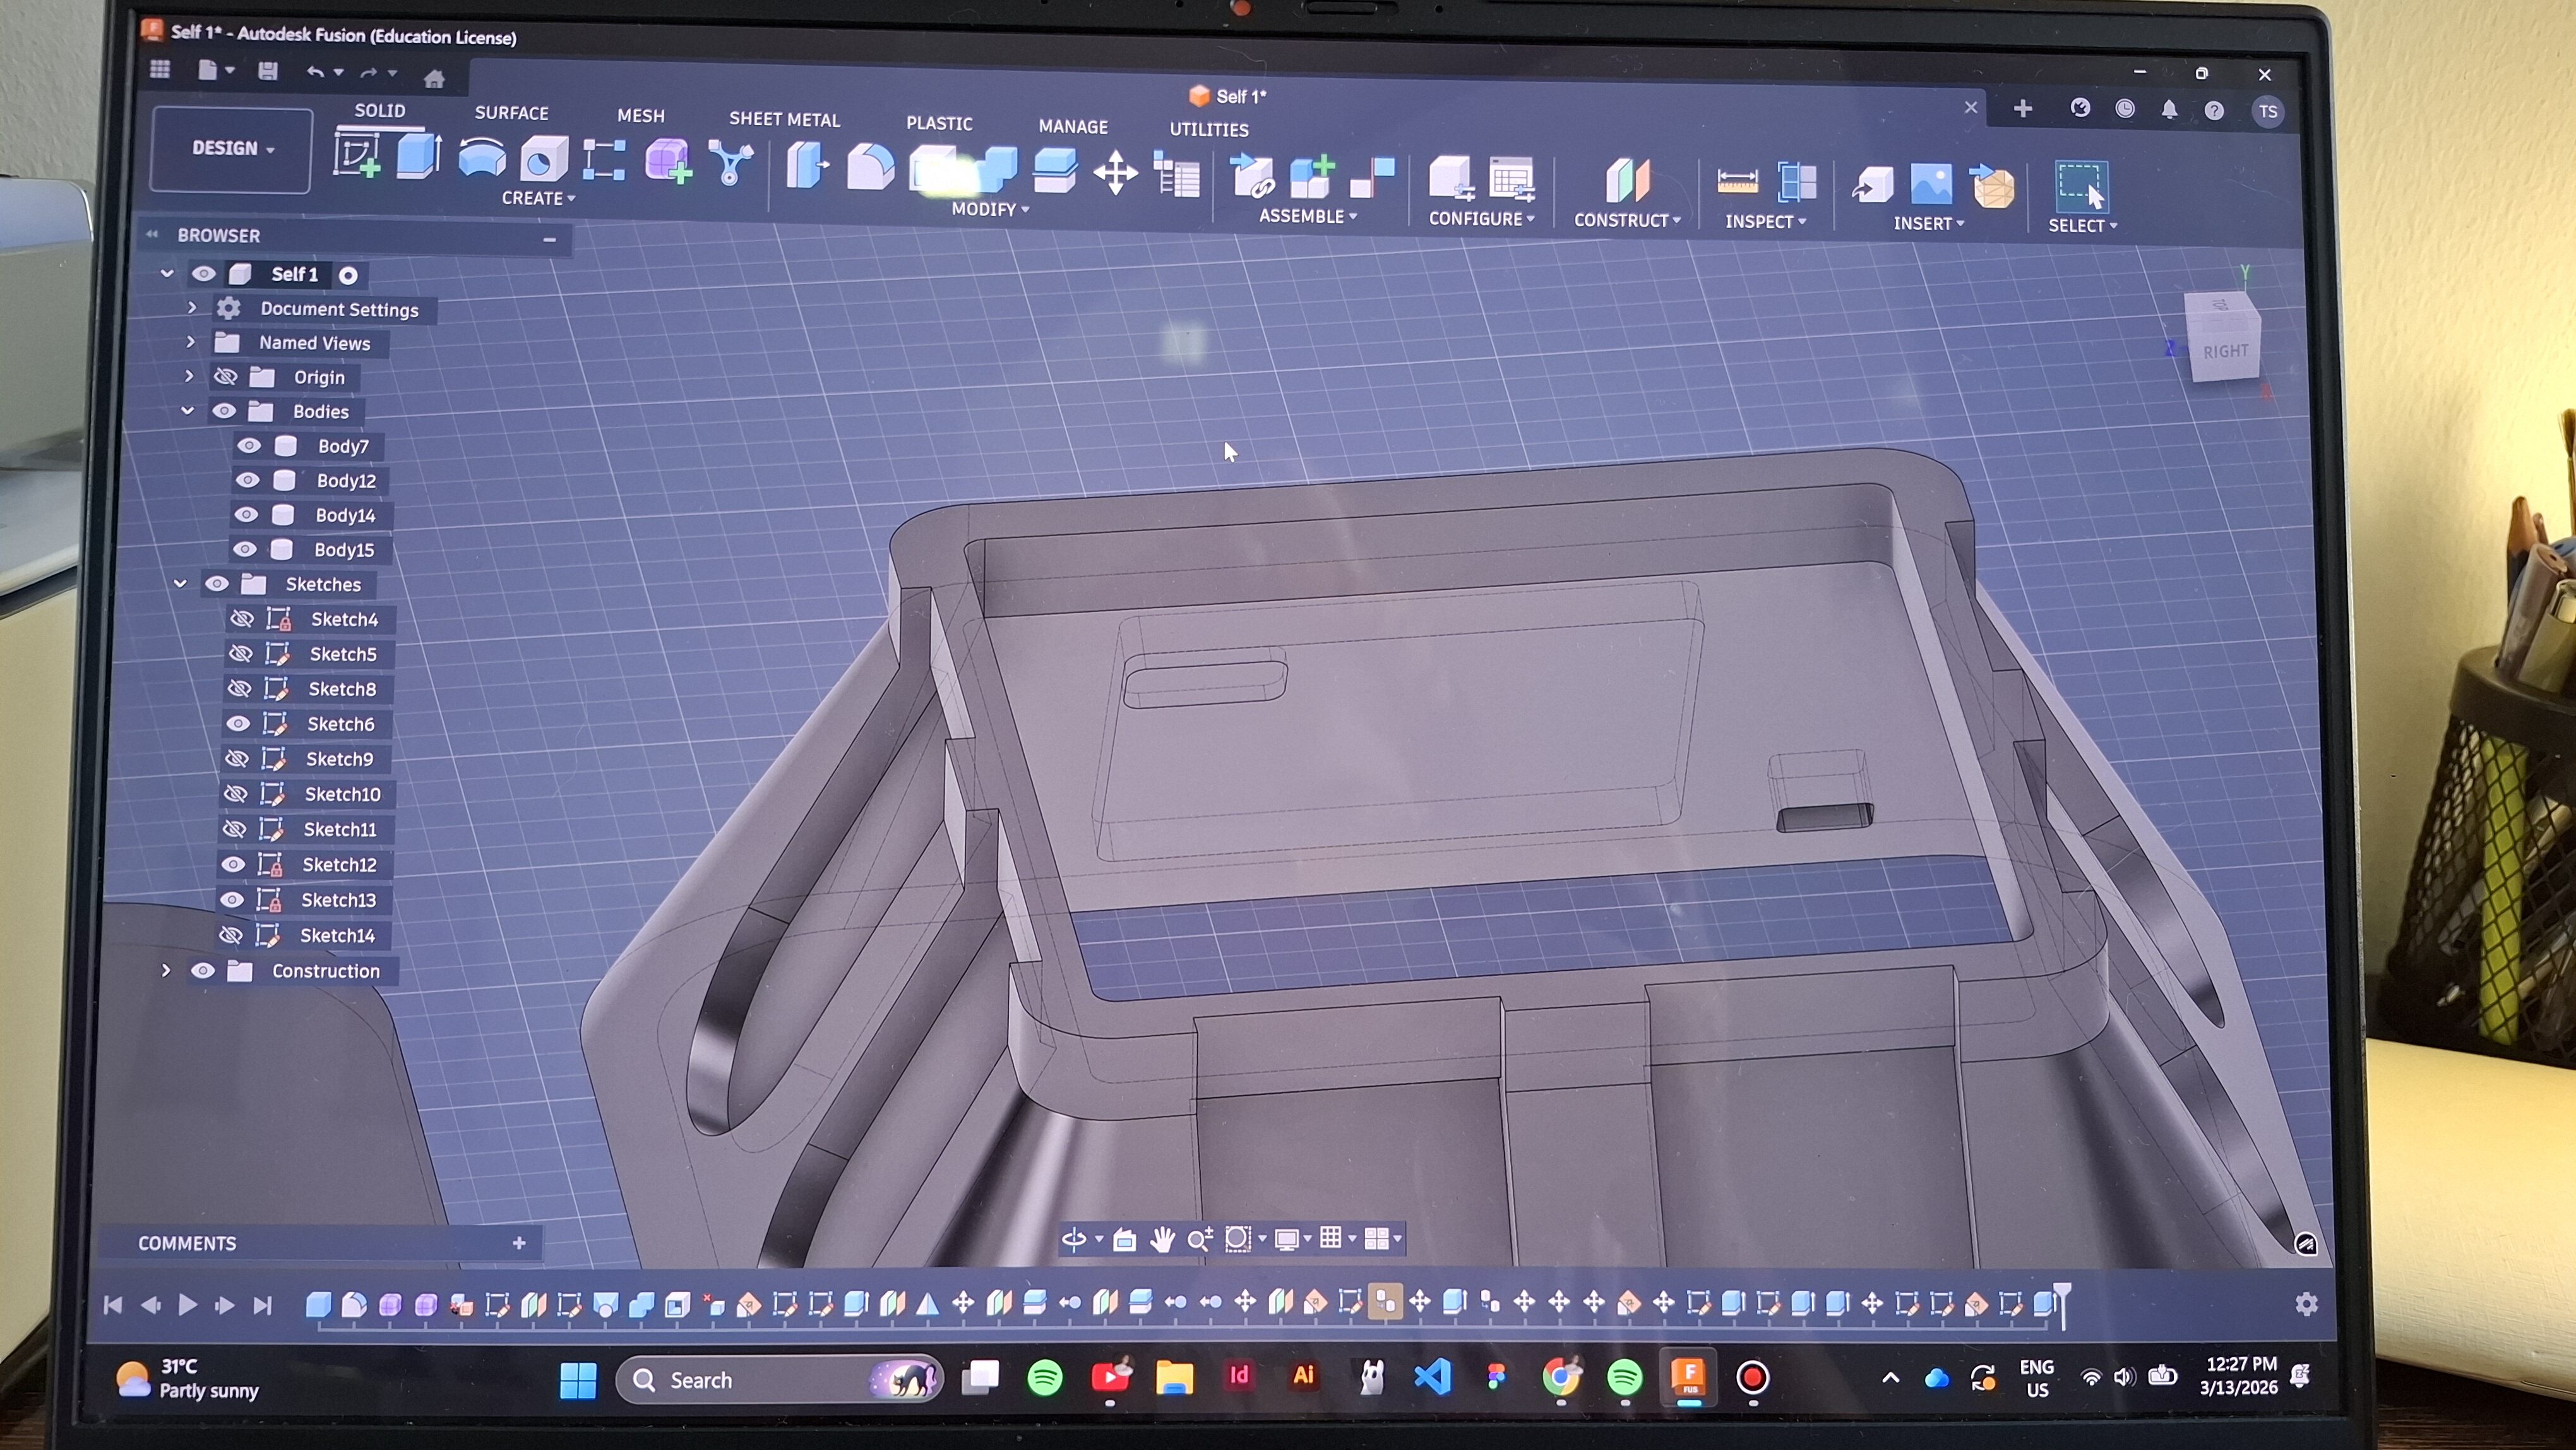Image resolution: width=2576 pixels, height=1450 pixels.
Task: Activate the Select tool
Action: click(2081, 186)
